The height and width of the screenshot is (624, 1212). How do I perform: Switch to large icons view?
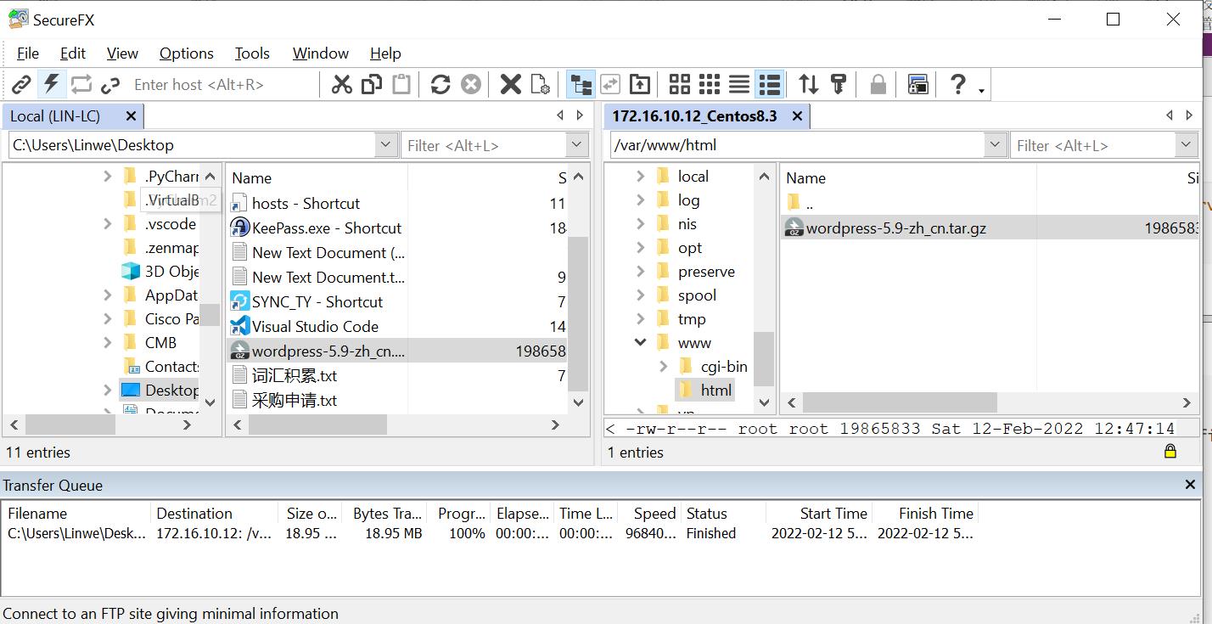pos(680,84)
